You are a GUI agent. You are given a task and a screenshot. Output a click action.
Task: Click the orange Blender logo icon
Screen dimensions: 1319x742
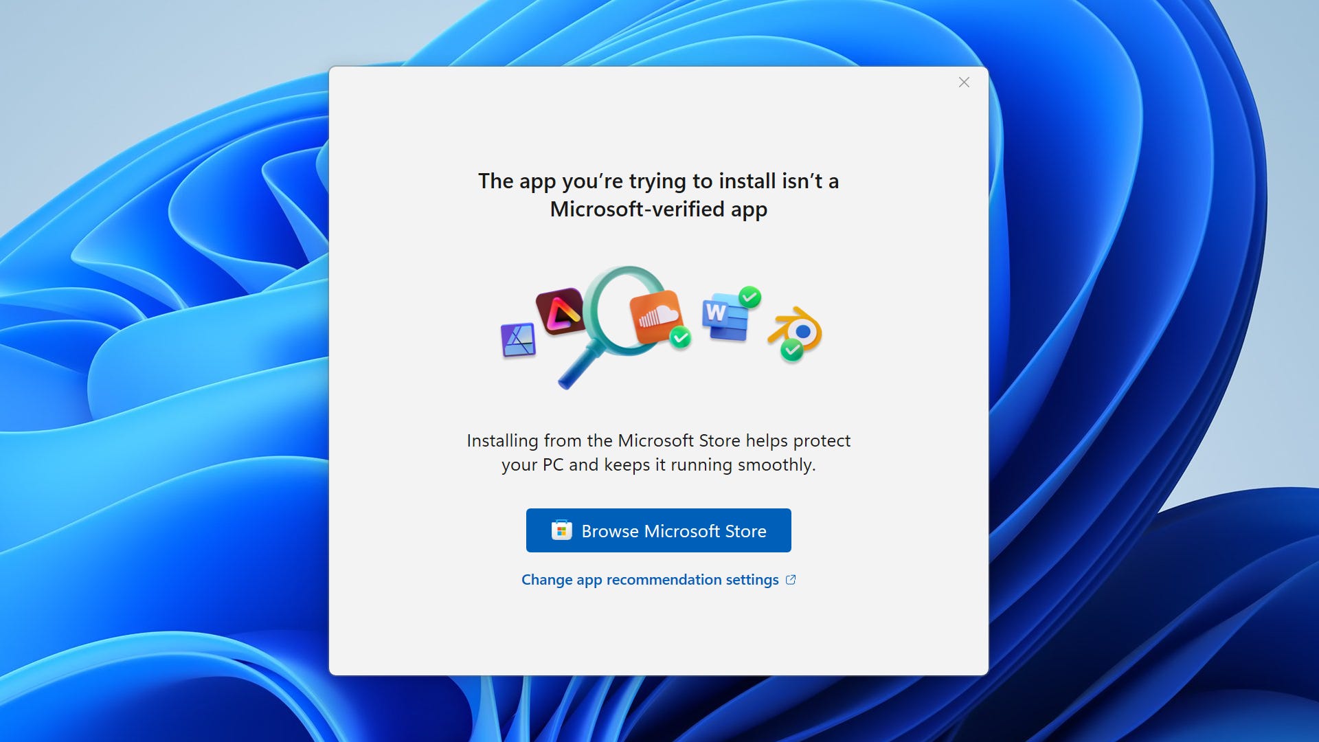pyautogui.click(x=802, y=329)
